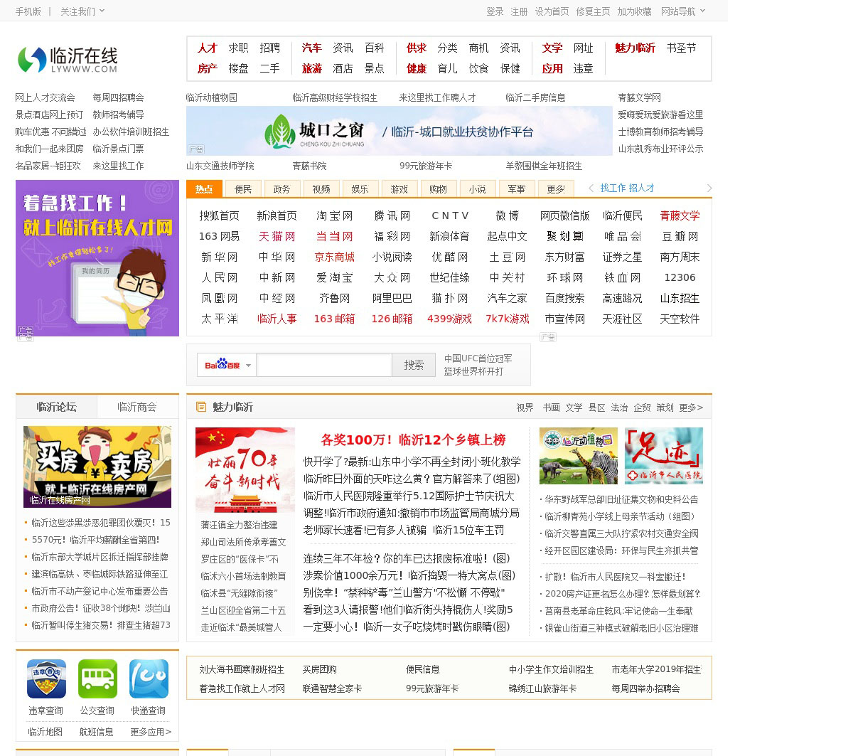
Task: Open the 青藤文学网 link
Action: 639,97
